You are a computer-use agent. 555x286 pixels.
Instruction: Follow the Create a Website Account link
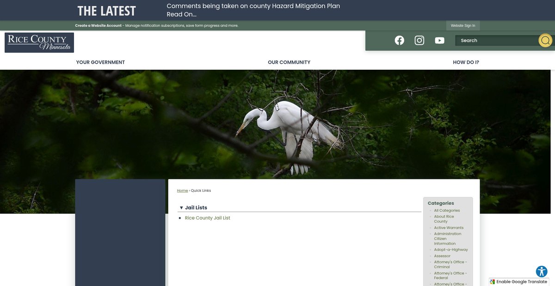(x=99, y=26)
